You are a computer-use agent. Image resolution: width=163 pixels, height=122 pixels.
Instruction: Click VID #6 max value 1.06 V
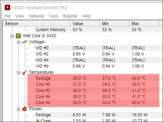point(138,66)
